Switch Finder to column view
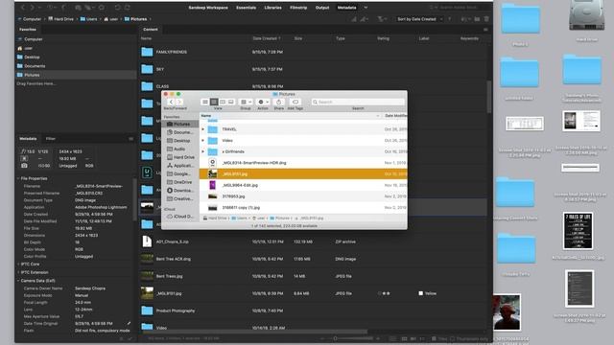The height and width of the screenshot is (345, 614). point(223,103)
